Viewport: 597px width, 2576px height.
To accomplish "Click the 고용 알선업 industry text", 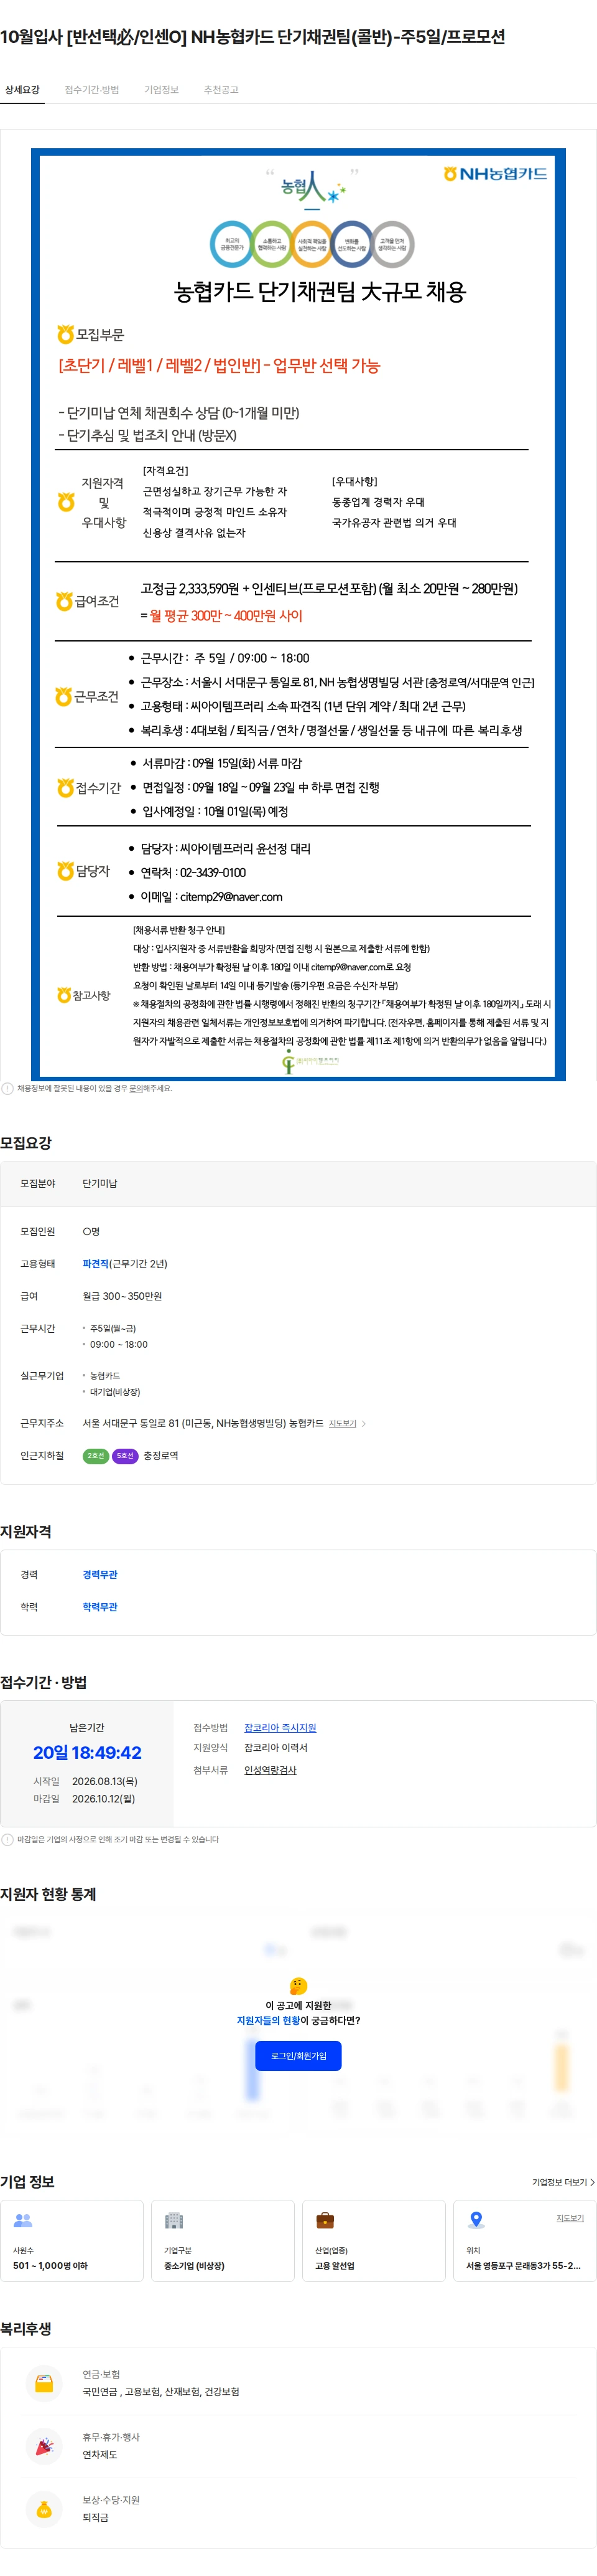I will click(x=335, y=2266).
